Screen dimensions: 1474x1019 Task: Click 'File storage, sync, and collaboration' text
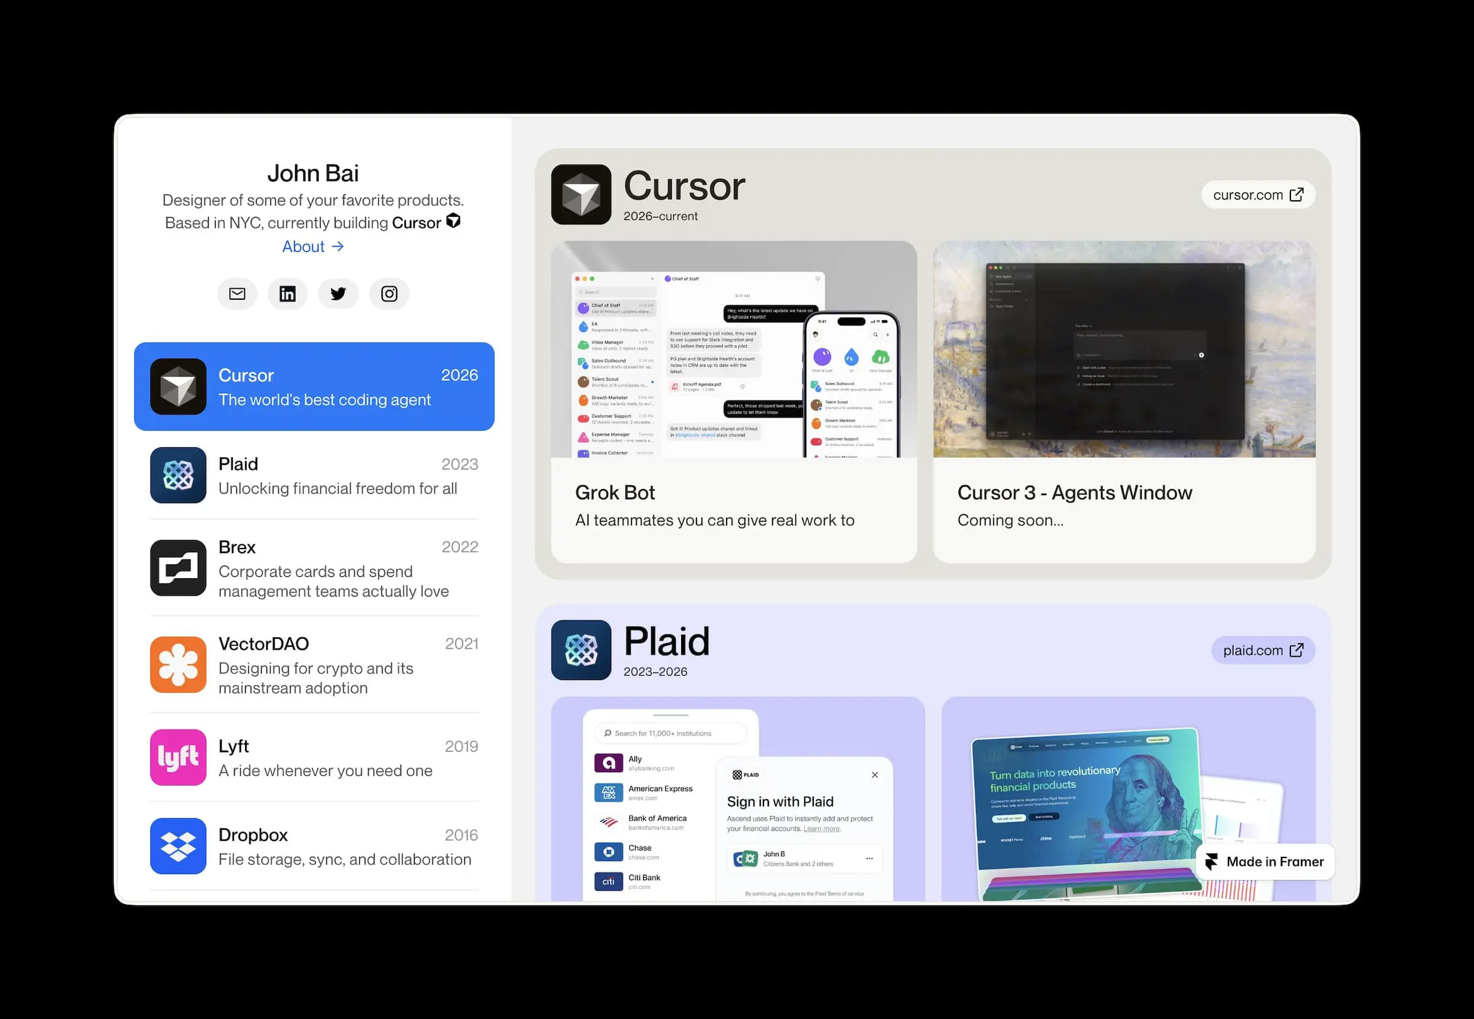pyautogui.click(x=345, y=859)
